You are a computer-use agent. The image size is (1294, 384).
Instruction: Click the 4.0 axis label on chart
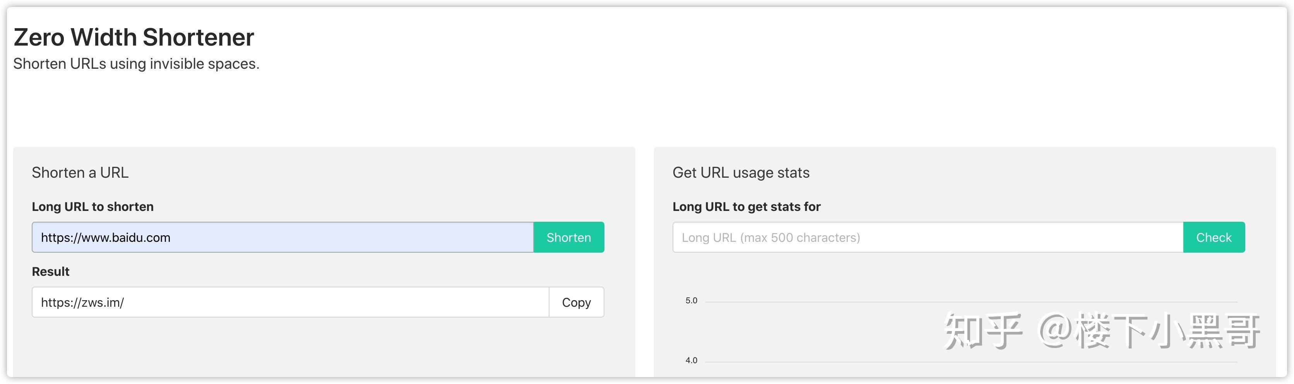pos(691,360)
